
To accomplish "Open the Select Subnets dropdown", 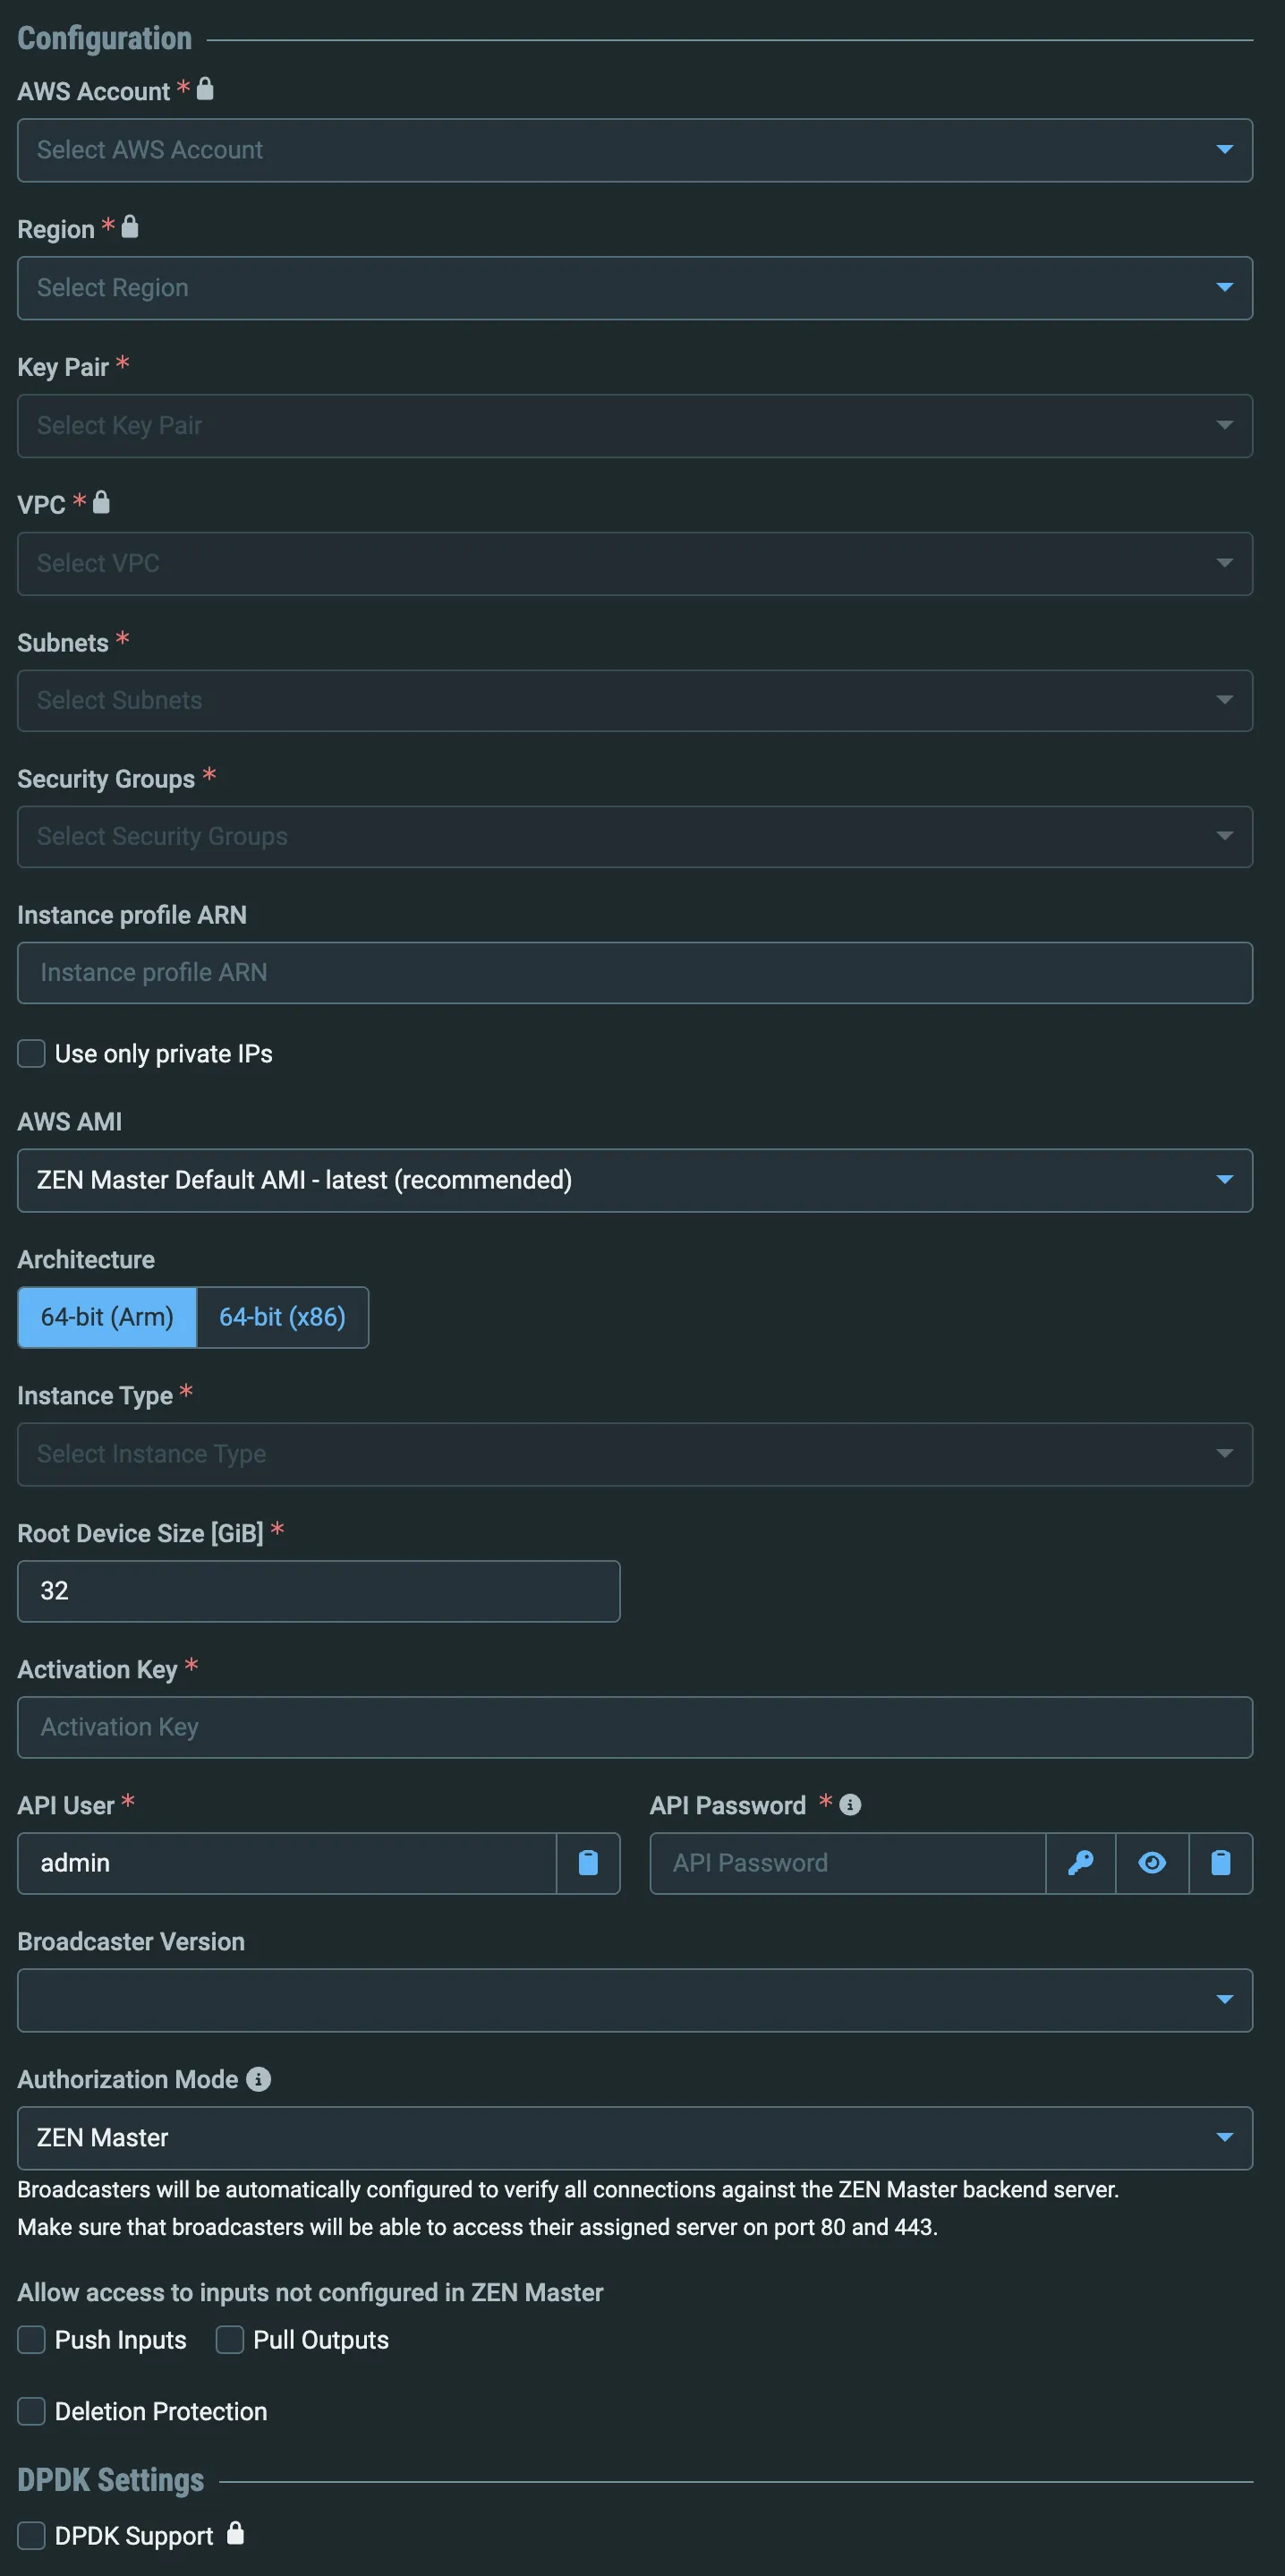I will [635, 700].
